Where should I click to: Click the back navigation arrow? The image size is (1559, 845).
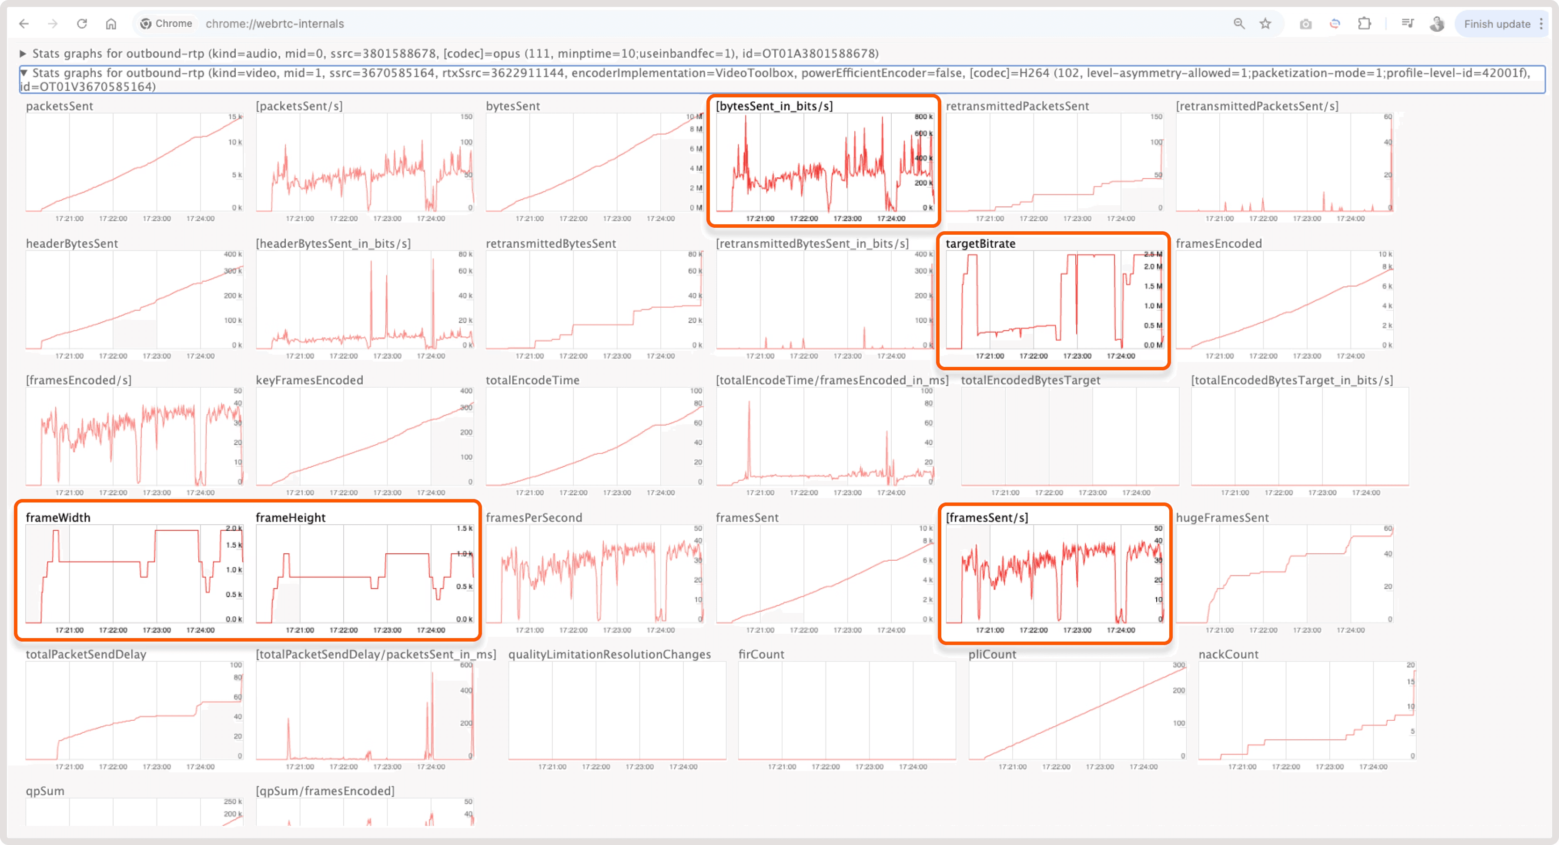click(23, 23)
